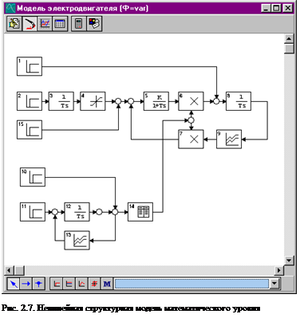Click the red hash symbol button
Viewport: 300px width, 318px height.
94,284
